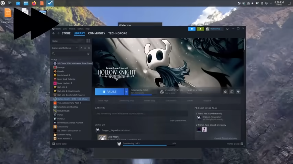The width and height of the screenshot is (293, 164).
Task: Expand the Games and Software filter dropdown
Action: point(65,48)
